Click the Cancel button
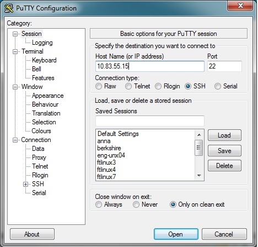Viewport: 258px width, 247px height. pyautogui.click(x=224, y=234)
